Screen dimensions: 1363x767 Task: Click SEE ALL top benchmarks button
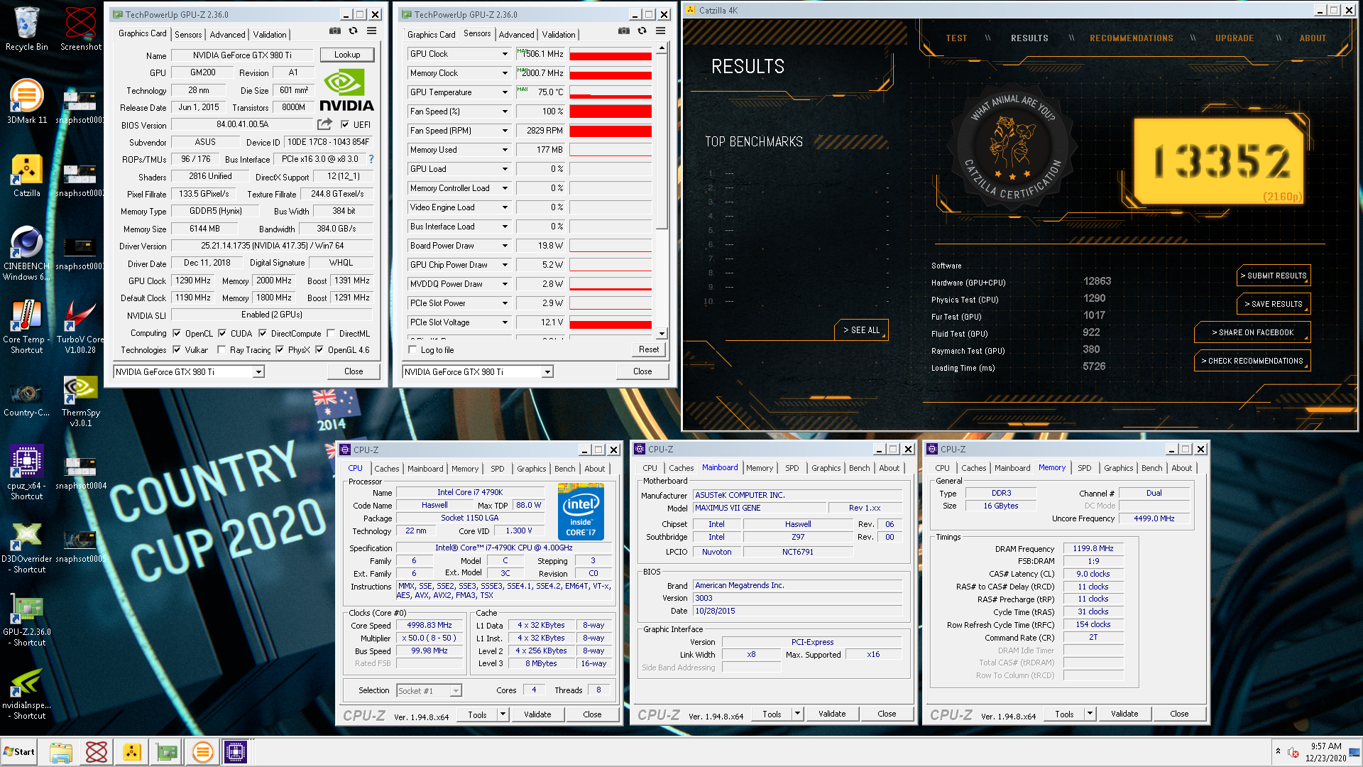click(861, 330)
